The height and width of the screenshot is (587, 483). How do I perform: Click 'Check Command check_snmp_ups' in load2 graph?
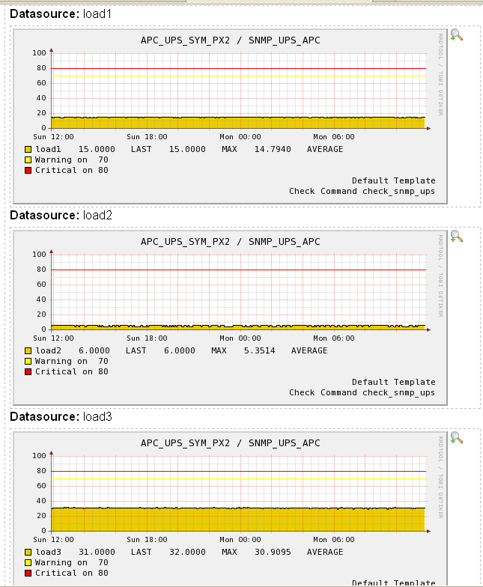tap(362, 392)
